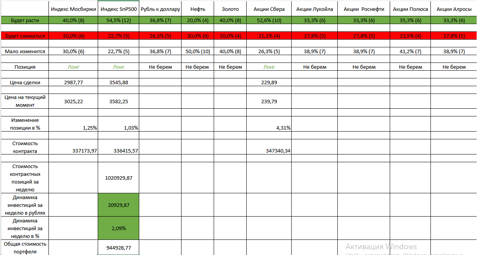Select the "Золото" column header
Image resolution: width=477 pixels, height=255 pixels.
(230, 9)
